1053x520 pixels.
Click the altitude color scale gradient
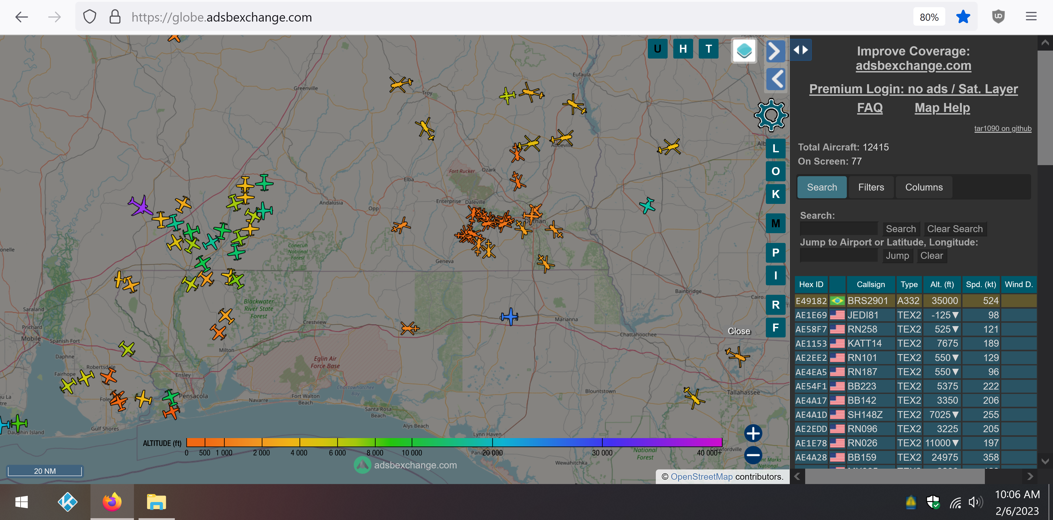pyautogui.click(x=454, y=442)
